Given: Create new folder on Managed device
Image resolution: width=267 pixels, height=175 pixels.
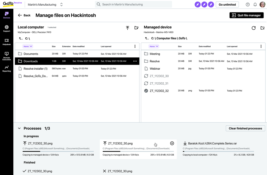Looking at the screenshot, I should [262, 28].
